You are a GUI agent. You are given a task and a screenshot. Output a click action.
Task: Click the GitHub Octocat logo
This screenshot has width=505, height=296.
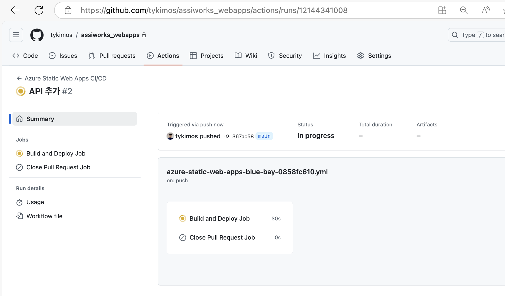point(37,35)
